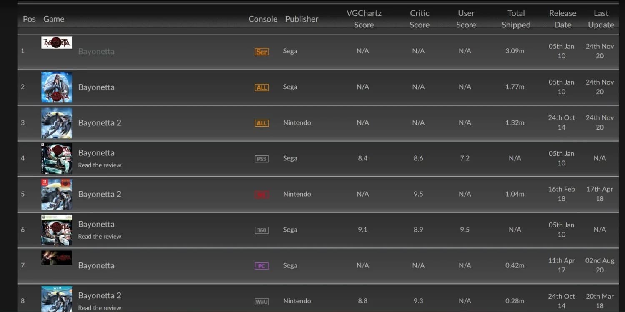
Task: Open the Bayonetta series logo thumbnail
Action: click(57, 42)
